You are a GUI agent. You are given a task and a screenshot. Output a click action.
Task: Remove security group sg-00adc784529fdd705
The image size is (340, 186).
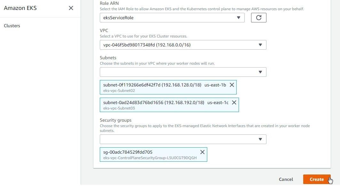click(x=202, y=152)
